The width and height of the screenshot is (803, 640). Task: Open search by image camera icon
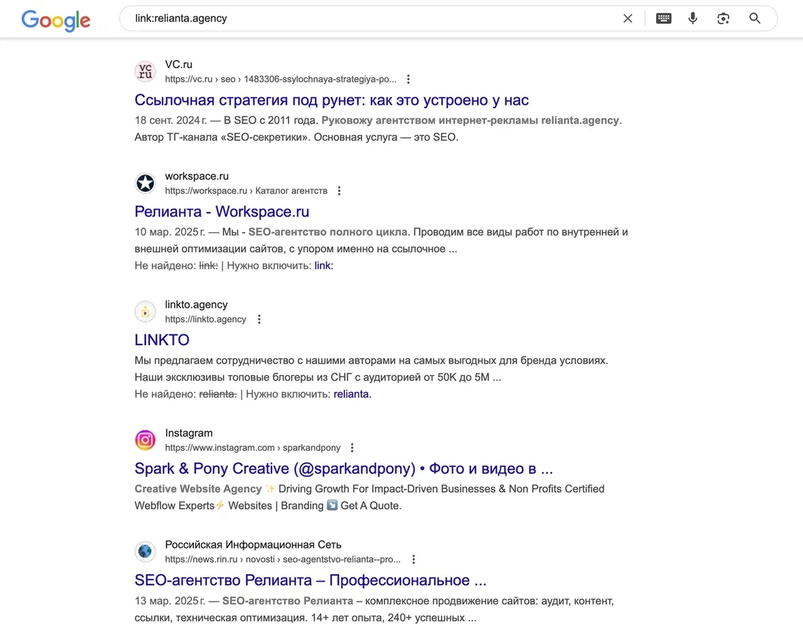(x=723, y=18)
